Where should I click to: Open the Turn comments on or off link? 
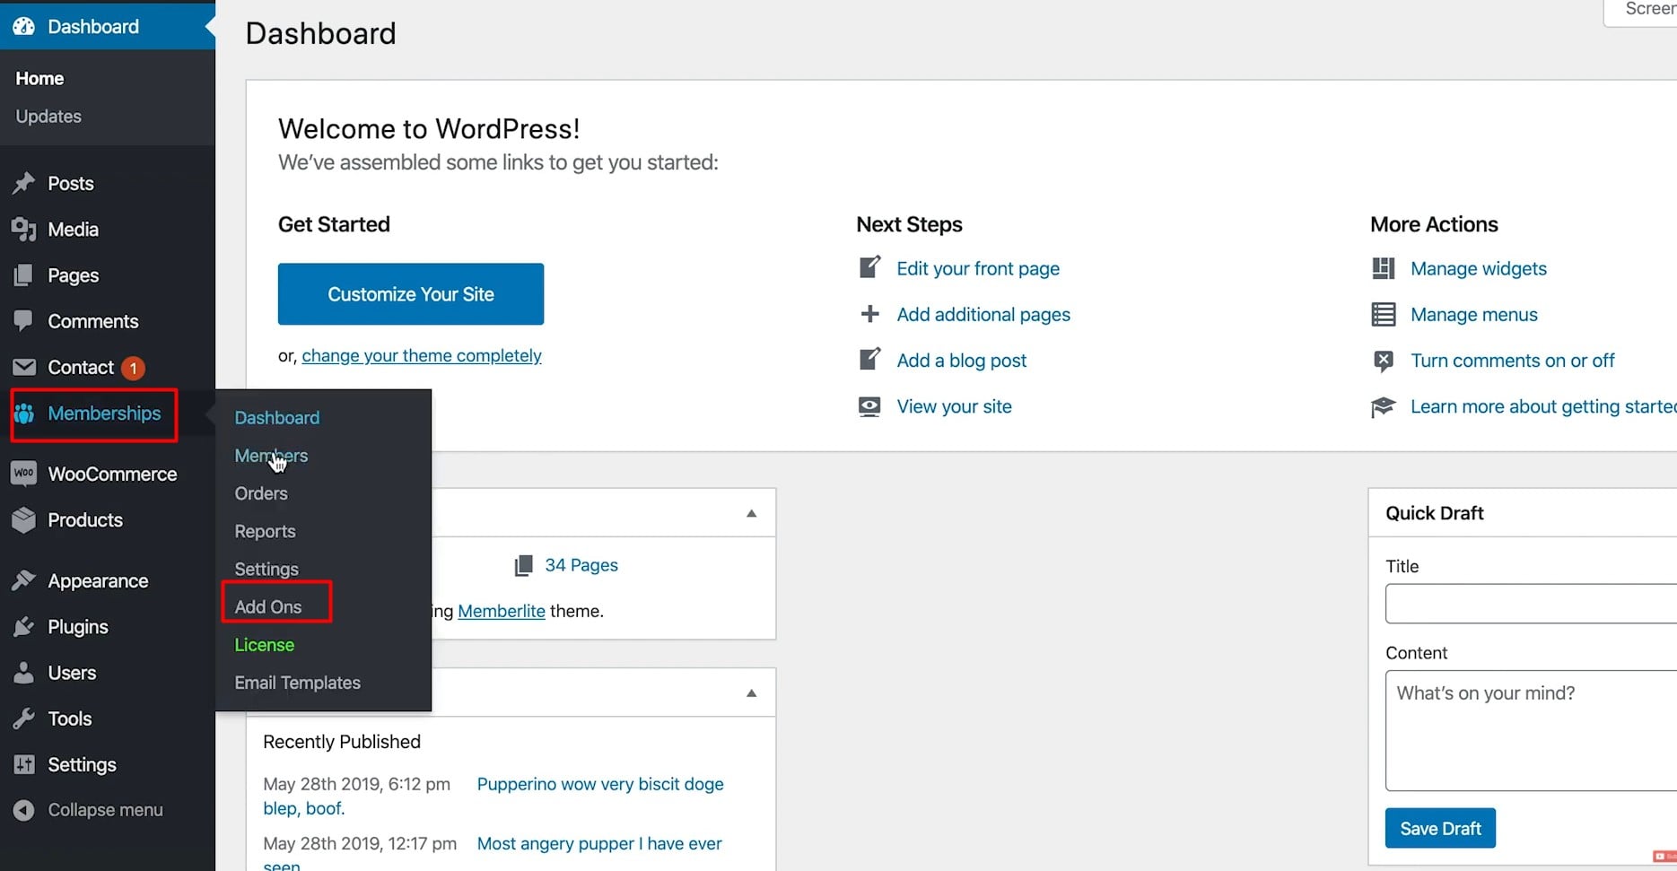(1513, 360)
